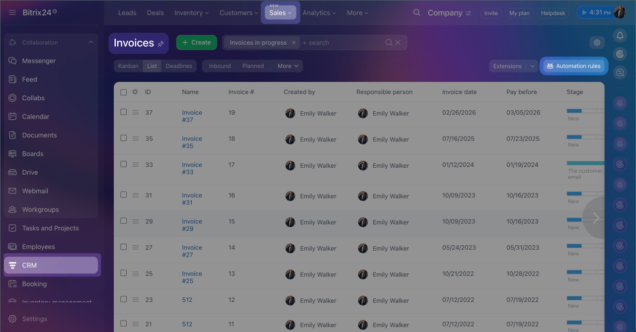
Task: Click the grid column settings gear icon
Action: point(135,92)
